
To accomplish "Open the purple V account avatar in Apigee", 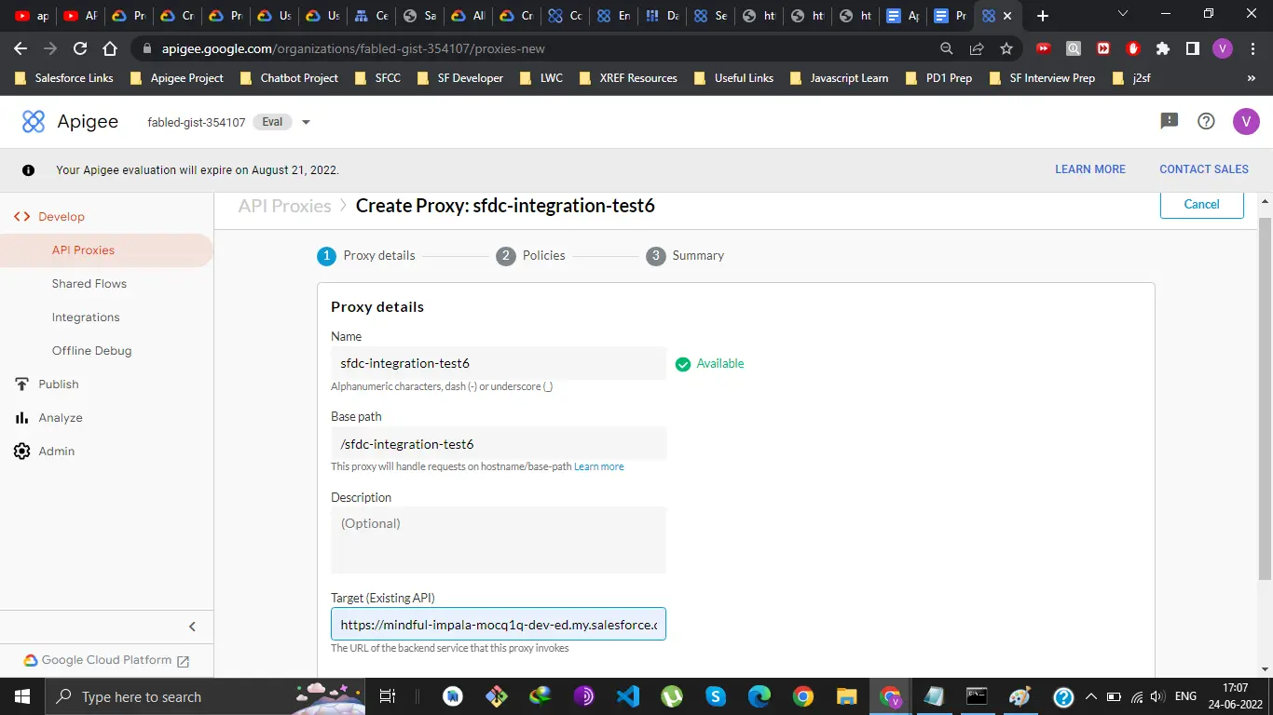I will pos(1246,121).
